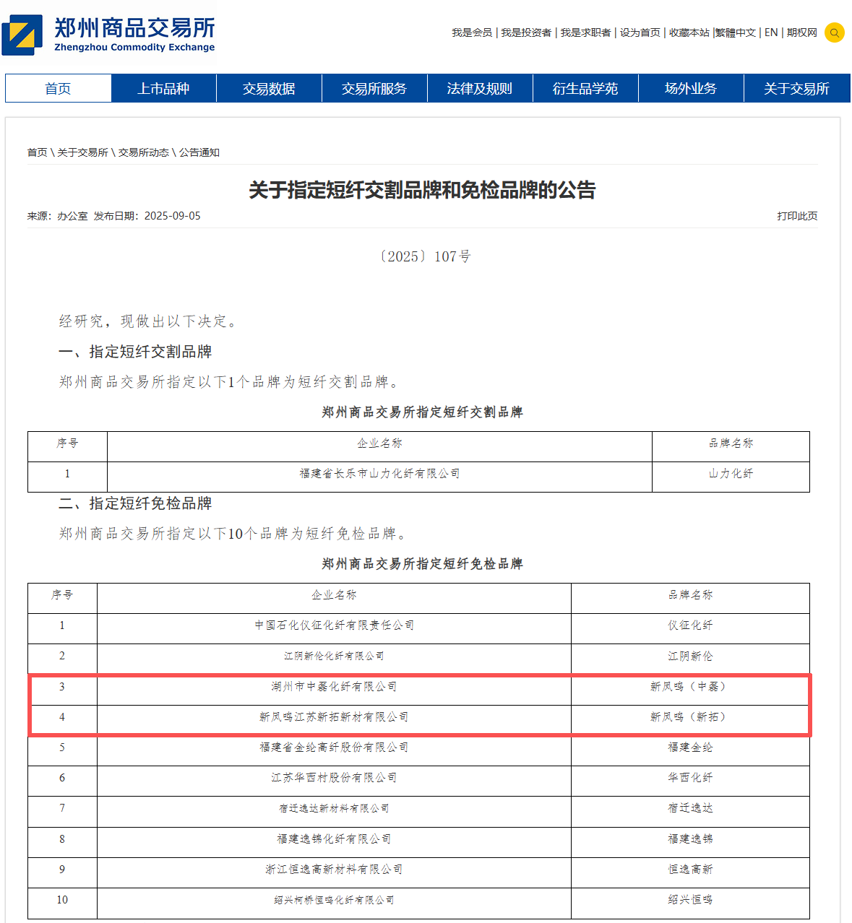Open the 交易所服务 menu
Viewport: 852px width, 923px height.
374,89
